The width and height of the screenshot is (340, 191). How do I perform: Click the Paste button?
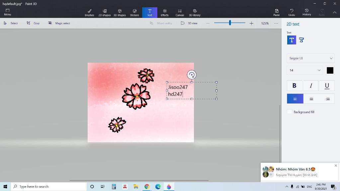(277, 13)
